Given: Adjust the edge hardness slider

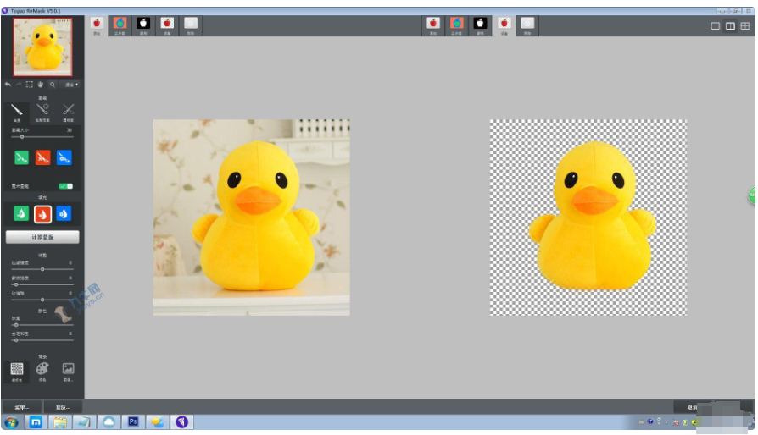Looking at the screenshot, I should pyautogui.click(x=42, y=269).
